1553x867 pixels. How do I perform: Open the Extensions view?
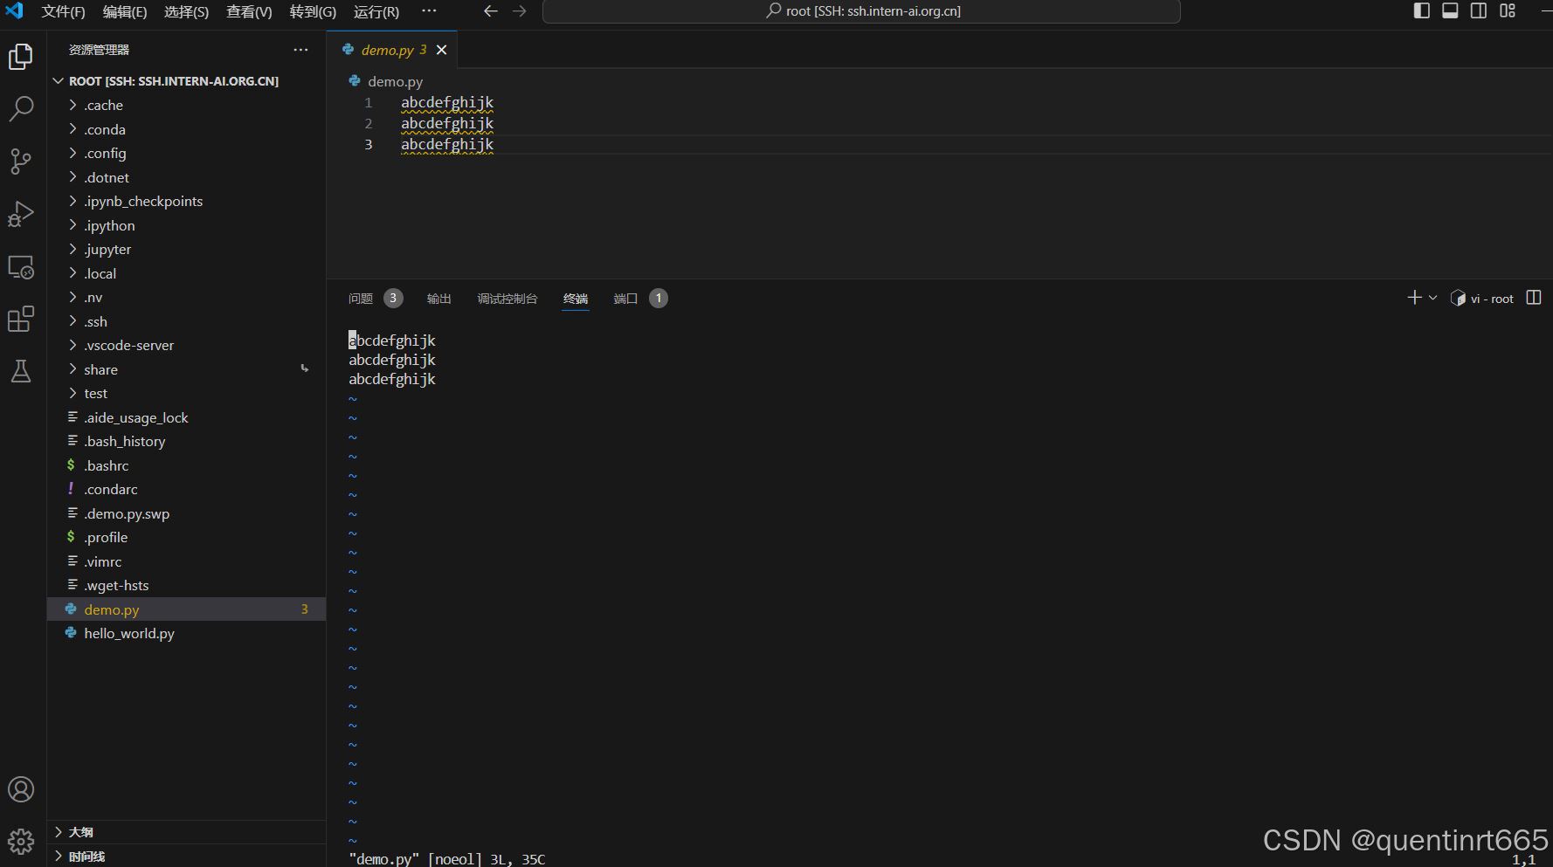(21, 319)
